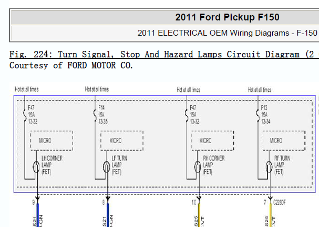Click the F13 fuse label
This screenshot has height=227, width=319.
pyautogui.click(x=264, y=107)
